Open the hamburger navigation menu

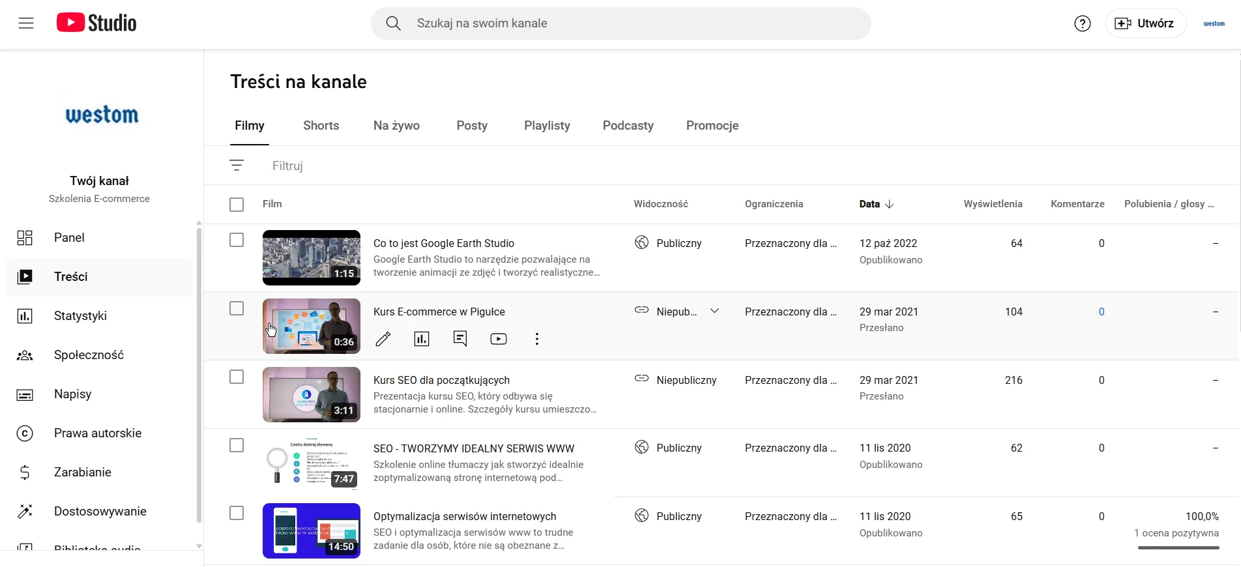pyautogui.click(x=26, y=23)
